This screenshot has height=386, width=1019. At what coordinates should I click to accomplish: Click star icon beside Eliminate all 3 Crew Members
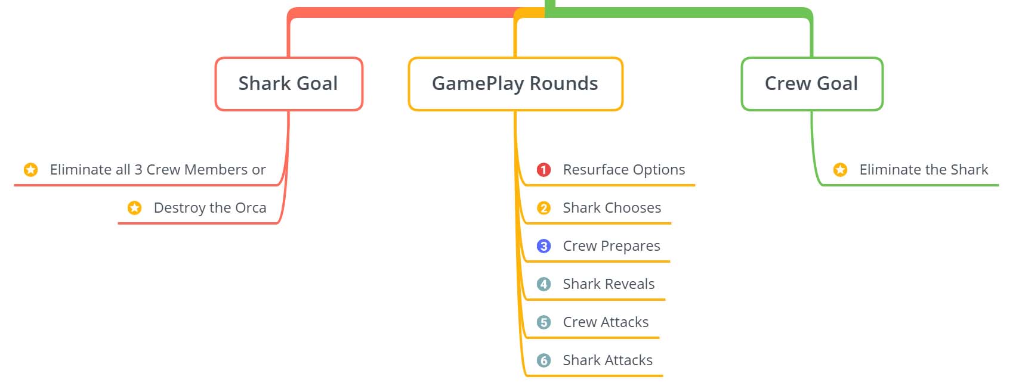pos(30,170)
